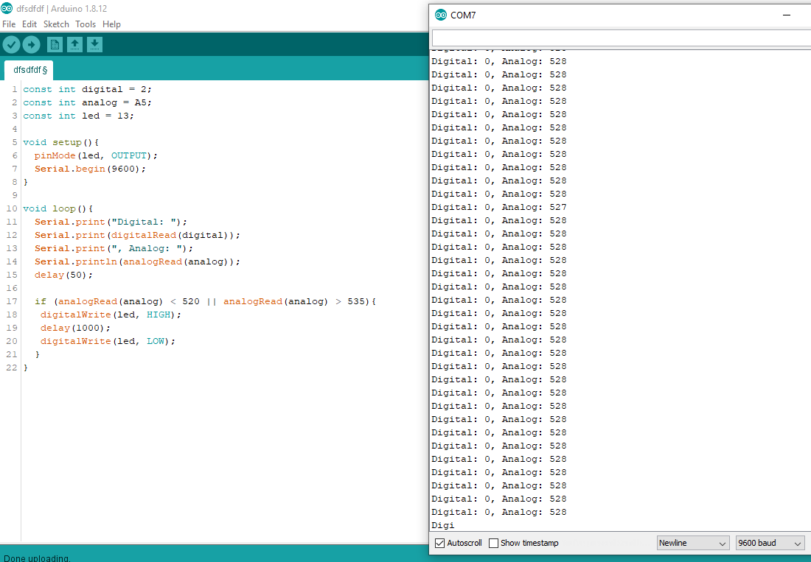Open the Edit menu
Screen dimensions: 811x562
click(x=29, y=24)
